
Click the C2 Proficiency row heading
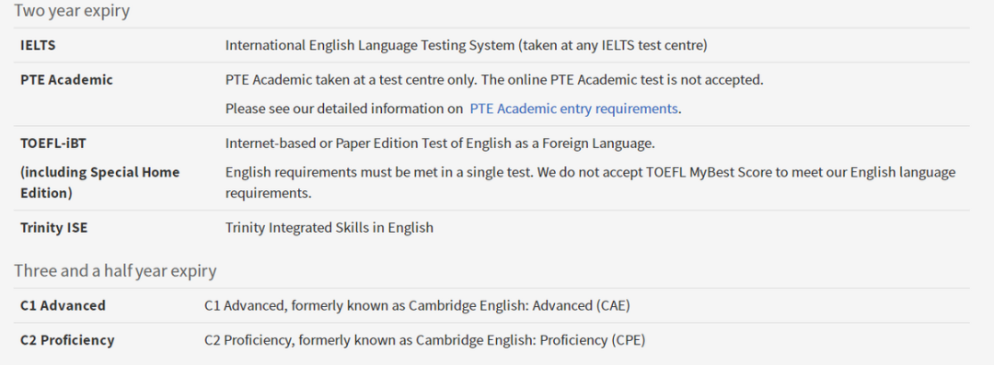pyautogui.click(x=67, y=340)
